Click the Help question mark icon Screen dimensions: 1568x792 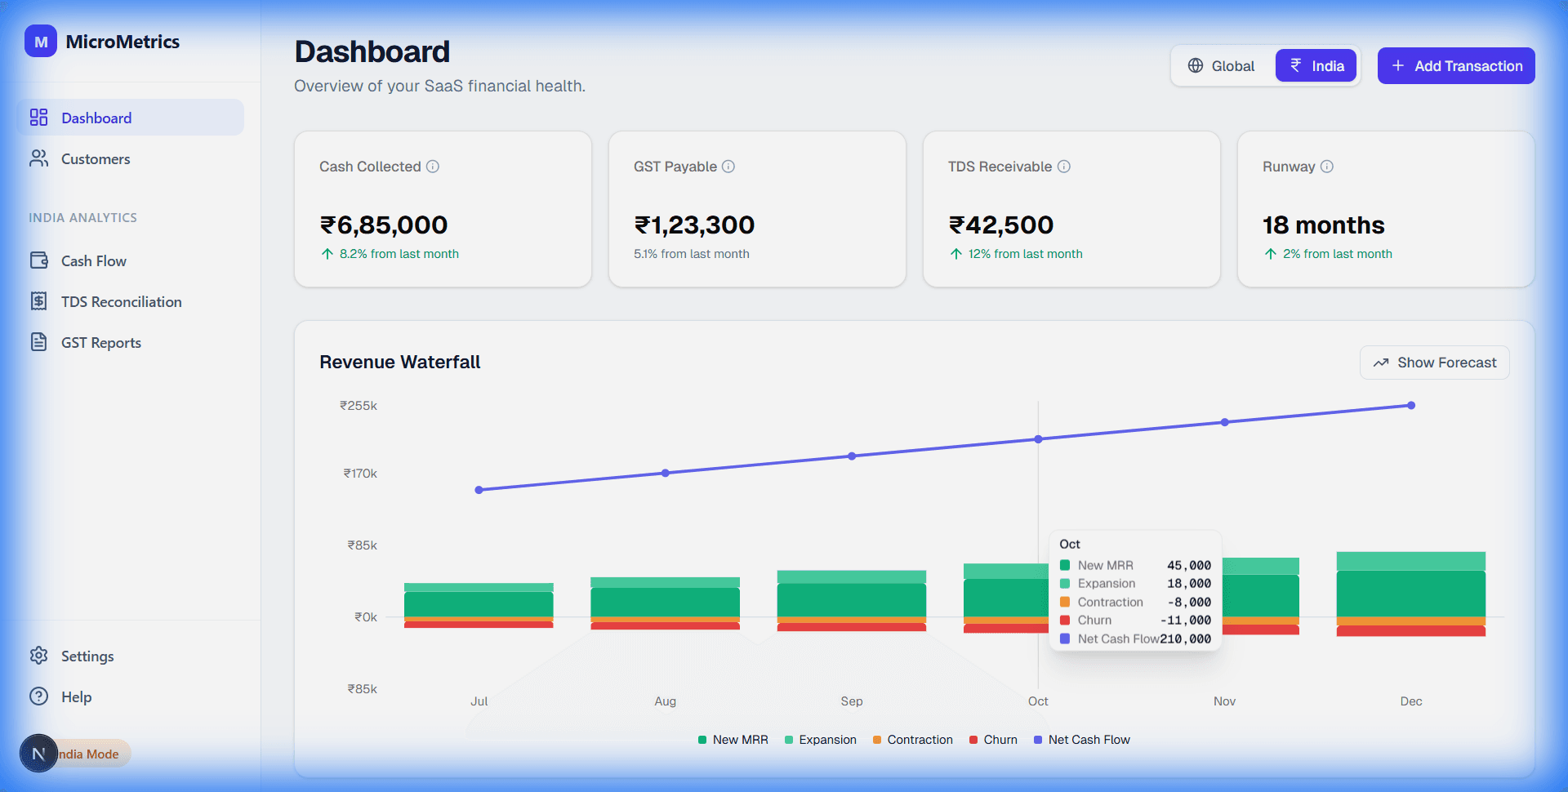tap(38, 696)
